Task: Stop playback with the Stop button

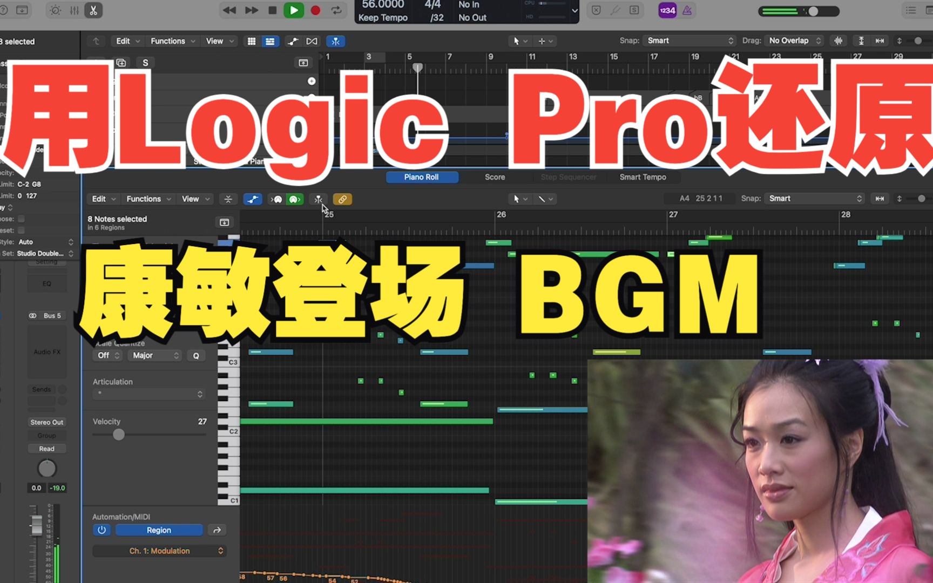Action: [x=273, y=10]
